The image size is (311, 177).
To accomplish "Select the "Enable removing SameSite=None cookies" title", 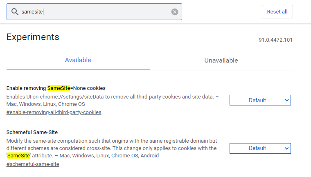I will [56, 88].
